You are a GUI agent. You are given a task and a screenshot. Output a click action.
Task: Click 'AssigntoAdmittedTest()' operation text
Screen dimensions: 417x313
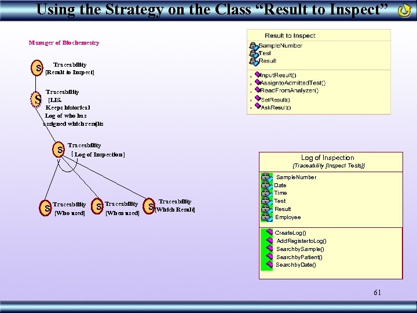tap(293, 83)
